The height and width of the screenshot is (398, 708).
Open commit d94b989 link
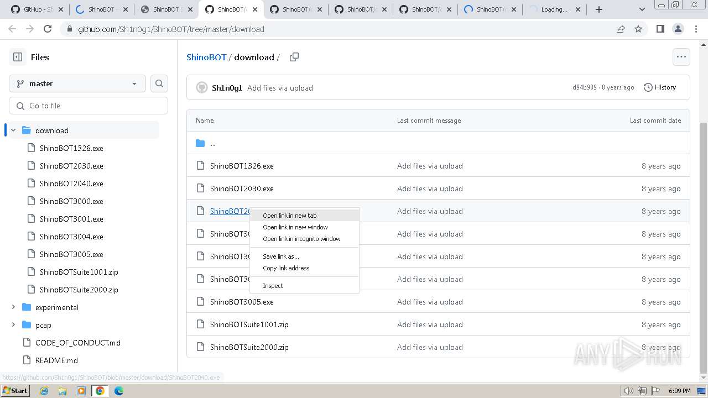pyautogui.click(x=585, y=87)
